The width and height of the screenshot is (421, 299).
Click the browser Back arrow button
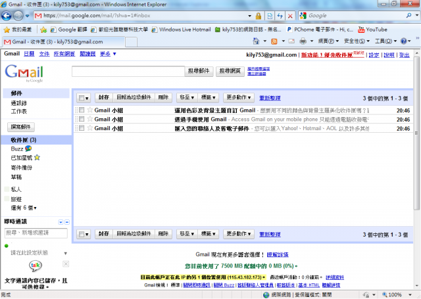(6, 16)
